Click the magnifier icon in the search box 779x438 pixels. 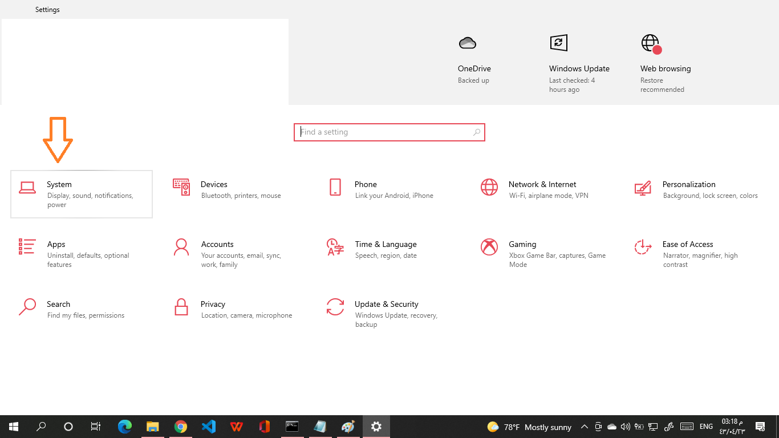click(477, 132)
